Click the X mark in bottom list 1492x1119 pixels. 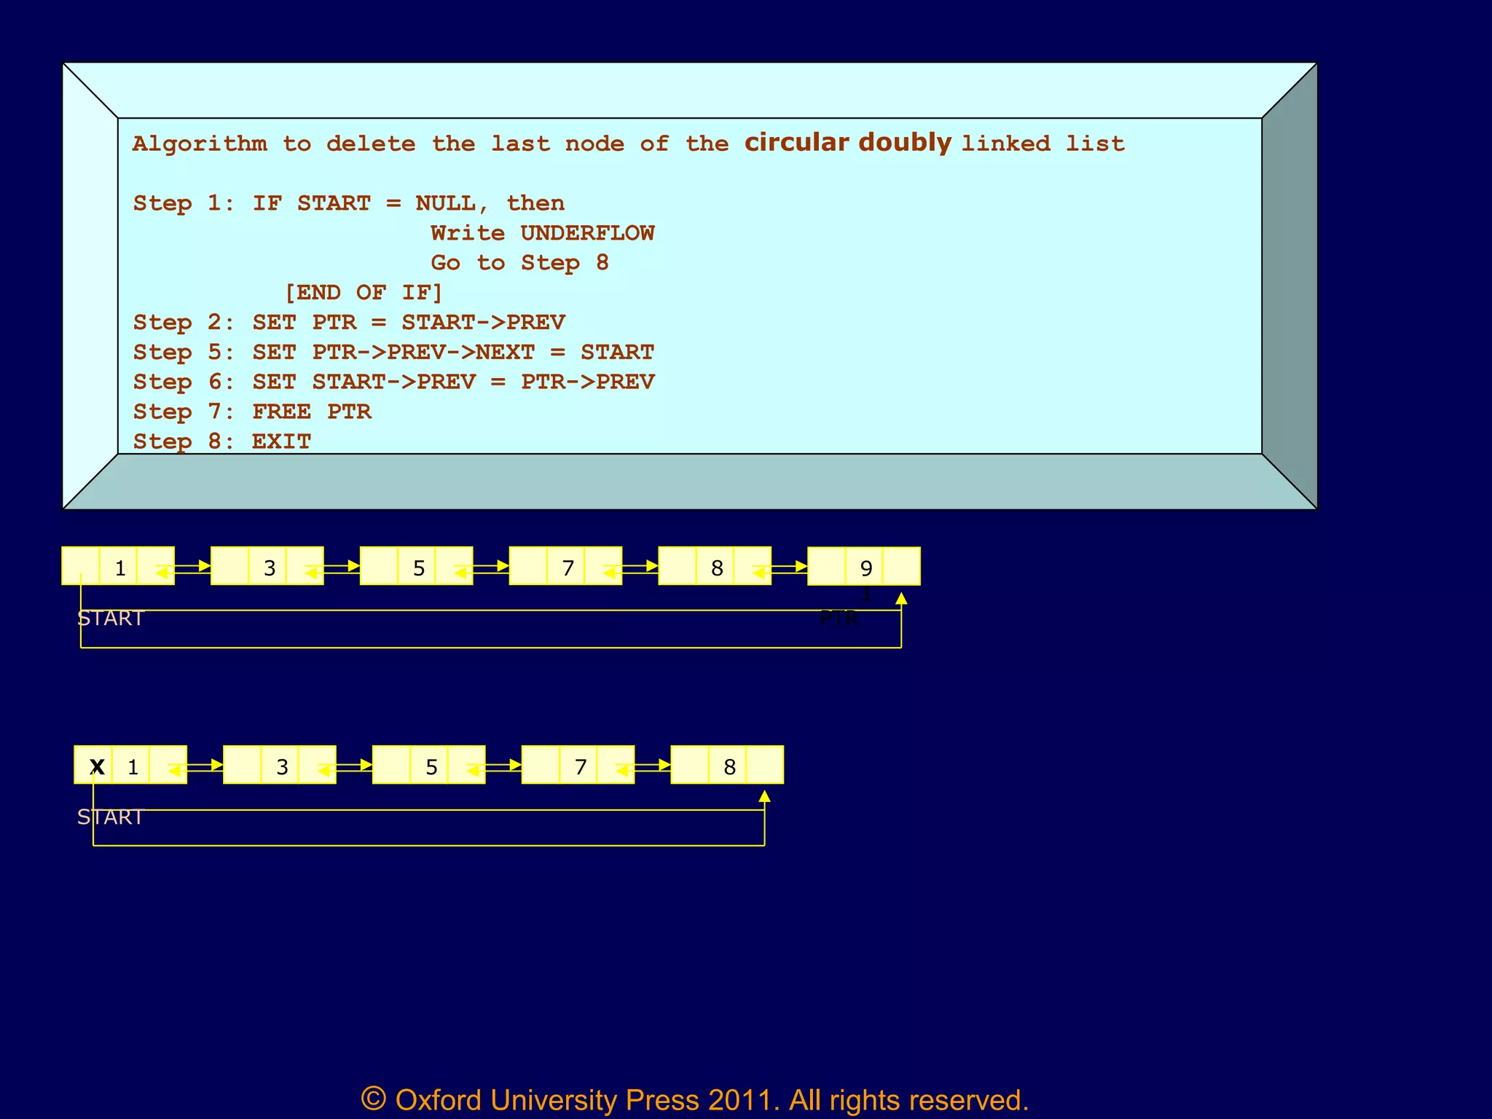coord(96,766)
